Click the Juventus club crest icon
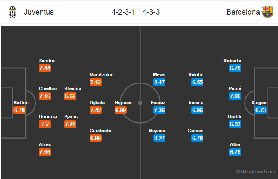 point(13,12)
